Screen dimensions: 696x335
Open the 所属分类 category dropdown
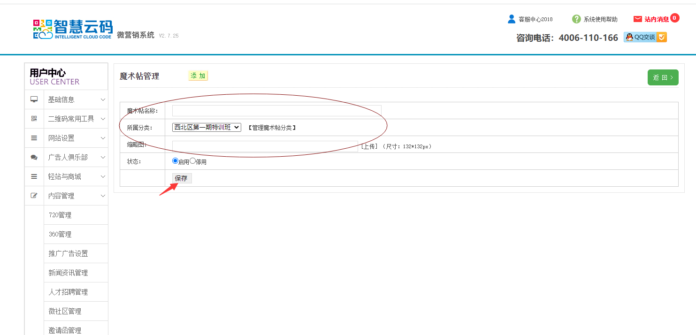207,127
